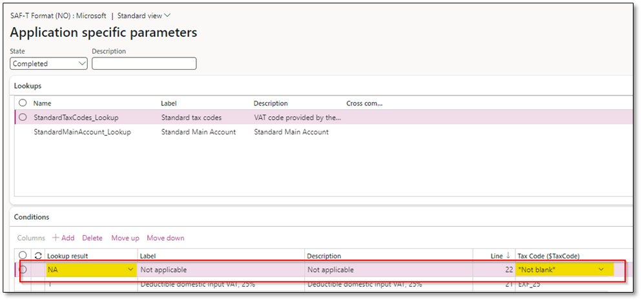Image resolution: width=642 pixels, height=301 pixels.
Task: Click Move down in Conditions toolbar
Action: [x=165, y=238]
